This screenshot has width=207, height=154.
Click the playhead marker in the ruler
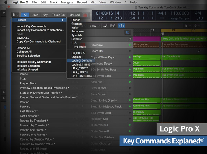163,34
